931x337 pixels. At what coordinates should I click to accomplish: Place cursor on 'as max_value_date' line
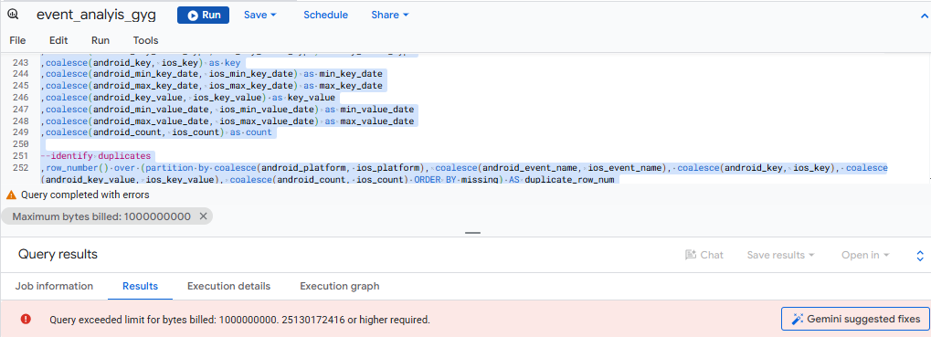(227, 121)
